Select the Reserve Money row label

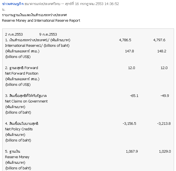click(17, 157)
